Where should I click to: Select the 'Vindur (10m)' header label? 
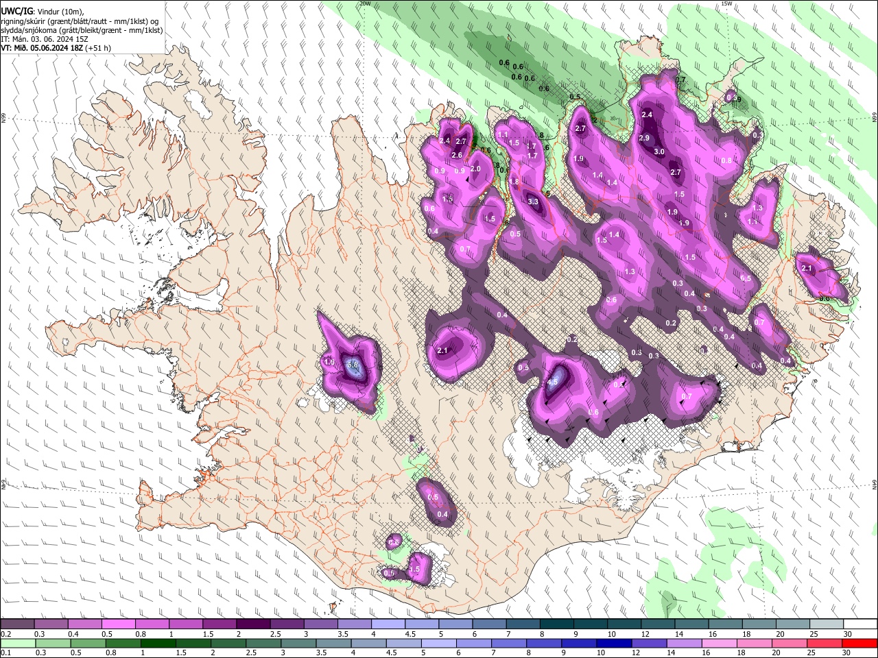click(x=60, y=12)
